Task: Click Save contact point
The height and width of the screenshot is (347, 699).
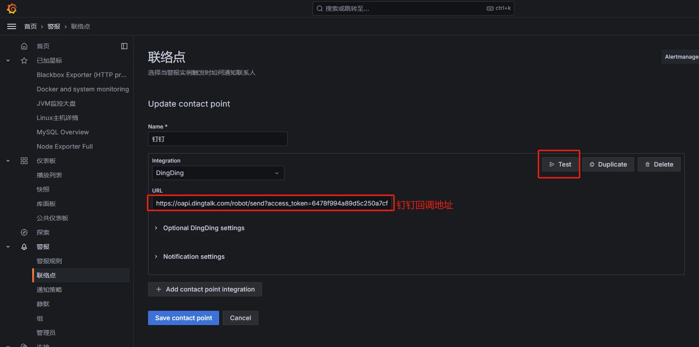Action: click(x=183, y=318)
